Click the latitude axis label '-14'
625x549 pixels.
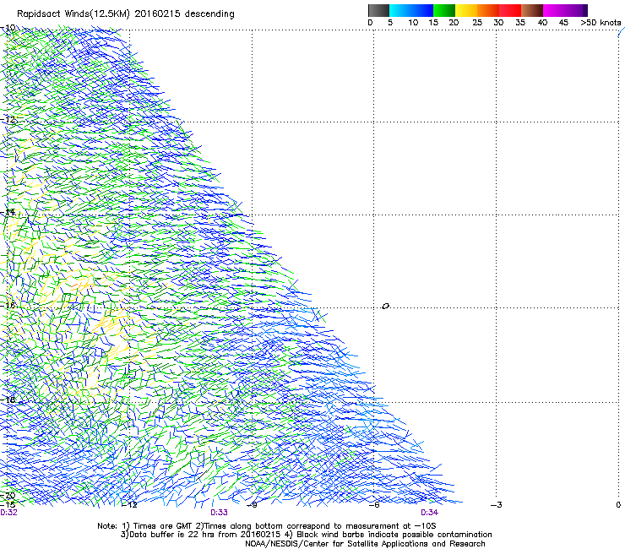pos(8,212)
